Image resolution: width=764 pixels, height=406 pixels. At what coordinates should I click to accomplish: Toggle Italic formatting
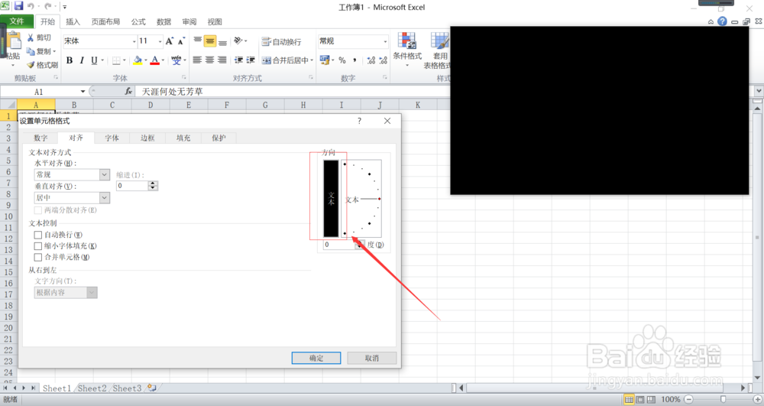tap(82, 60)
